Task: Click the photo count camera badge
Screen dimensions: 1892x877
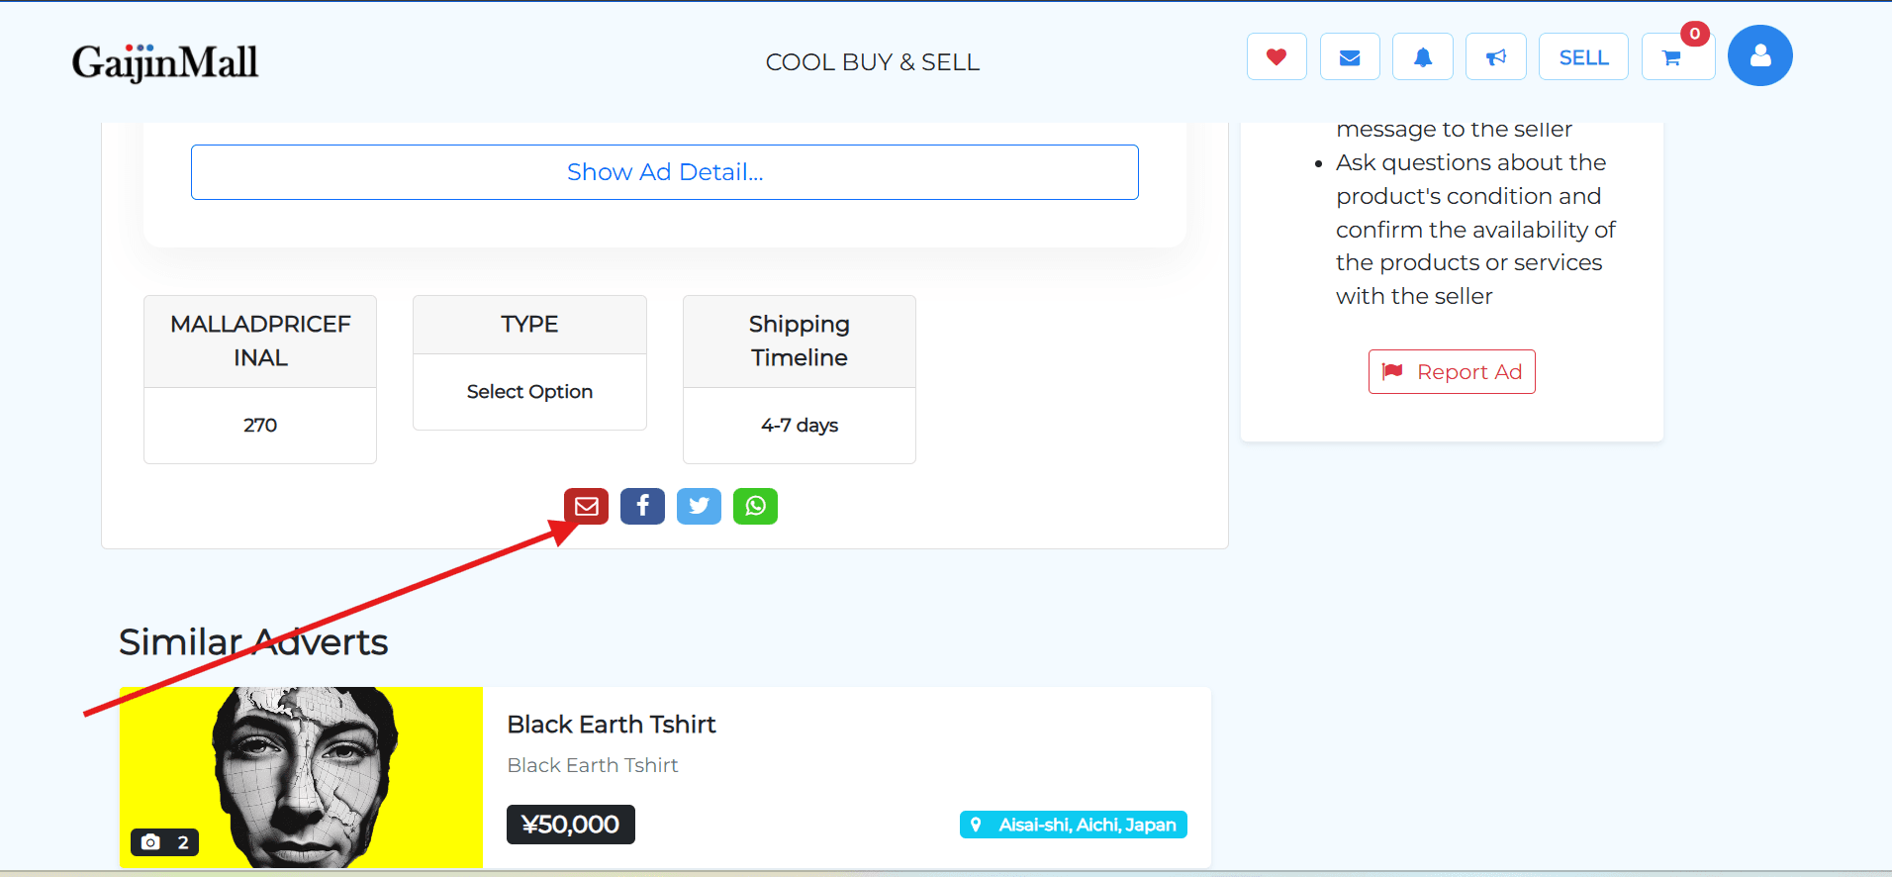Action: 164,842
